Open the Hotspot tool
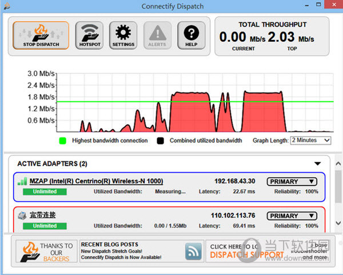The width and height of the screenshot is (343, 275). (x=90, y=35)
